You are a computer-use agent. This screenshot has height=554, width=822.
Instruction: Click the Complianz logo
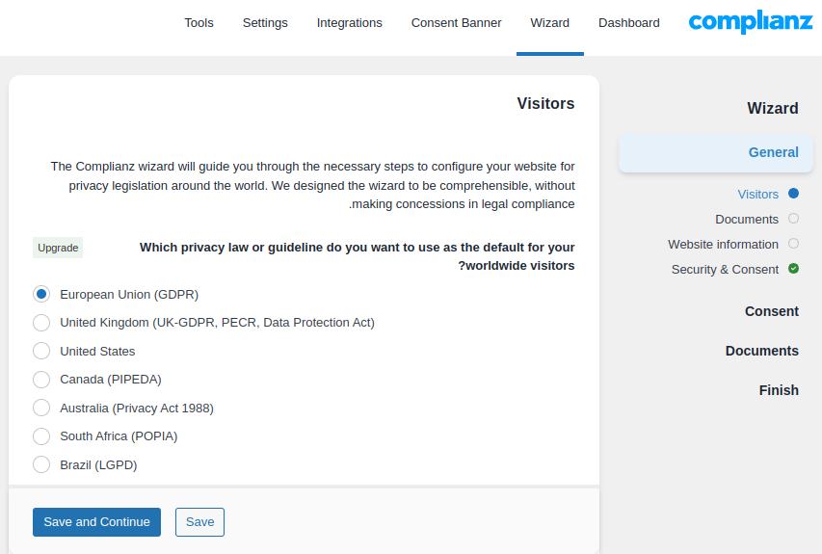(751, 23)
